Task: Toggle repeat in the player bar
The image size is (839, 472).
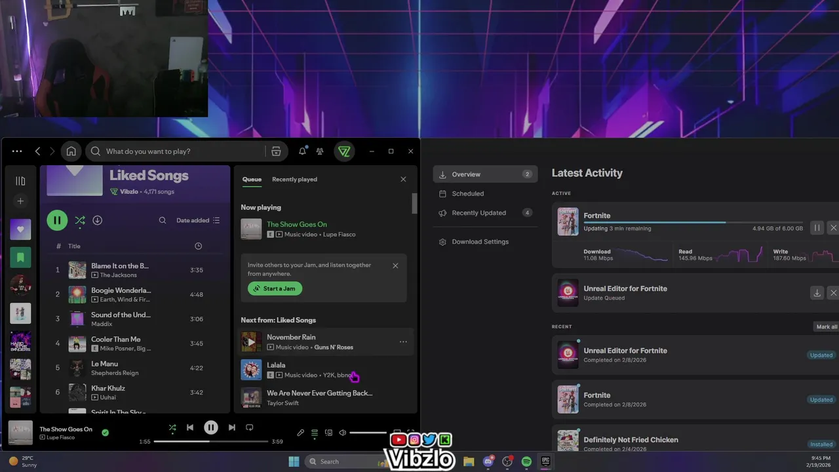Action: tap(249, 427)
